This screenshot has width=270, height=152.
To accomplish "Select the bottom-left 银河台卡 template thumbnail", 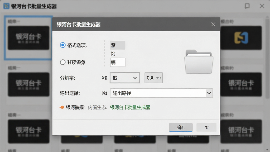I will (x=28, y=131).
